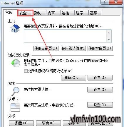Click the 使用当前页 button

click(46, 48)
